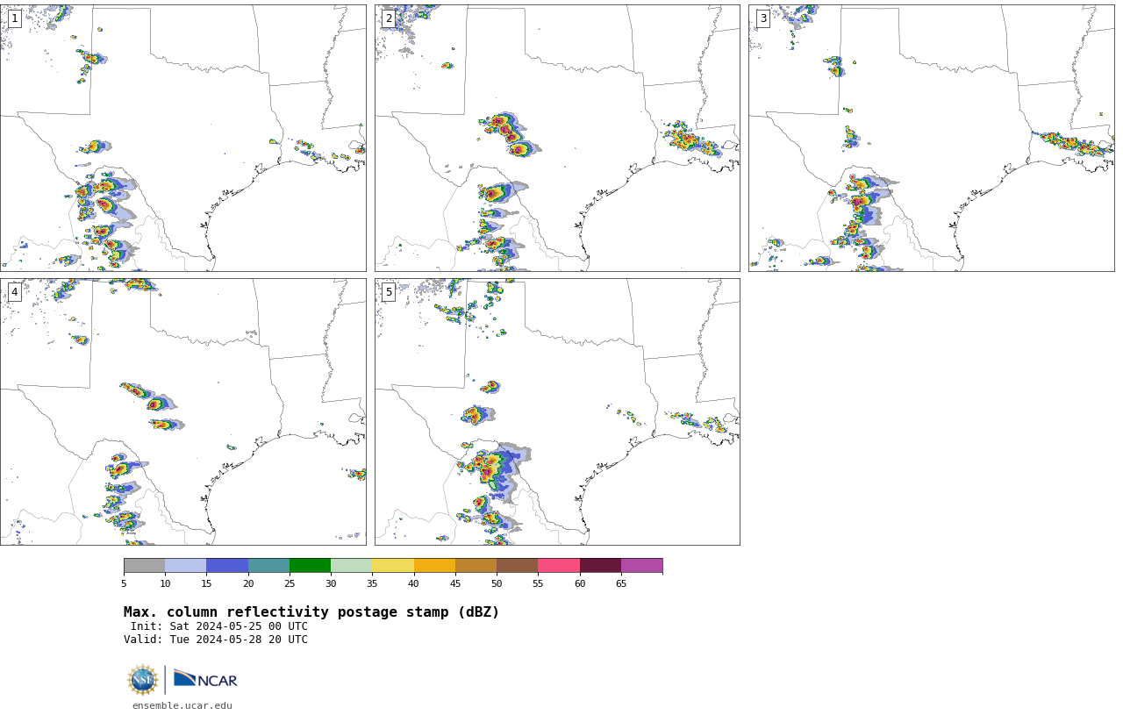Viewport: 1123px width, 715px height.
Task: Click the NCAR logo
Action: point(205,679)
